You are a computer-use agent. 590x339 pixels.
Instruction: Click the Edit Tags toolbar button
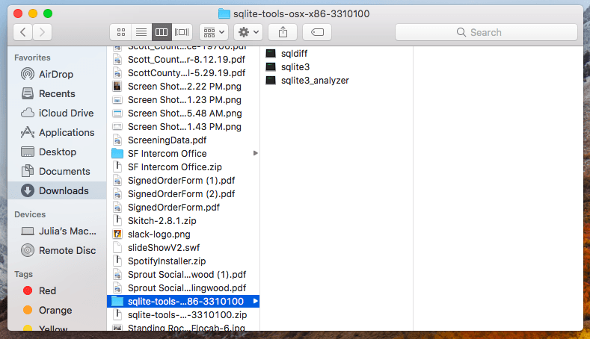pyautogui.click(x=317, y=32)
